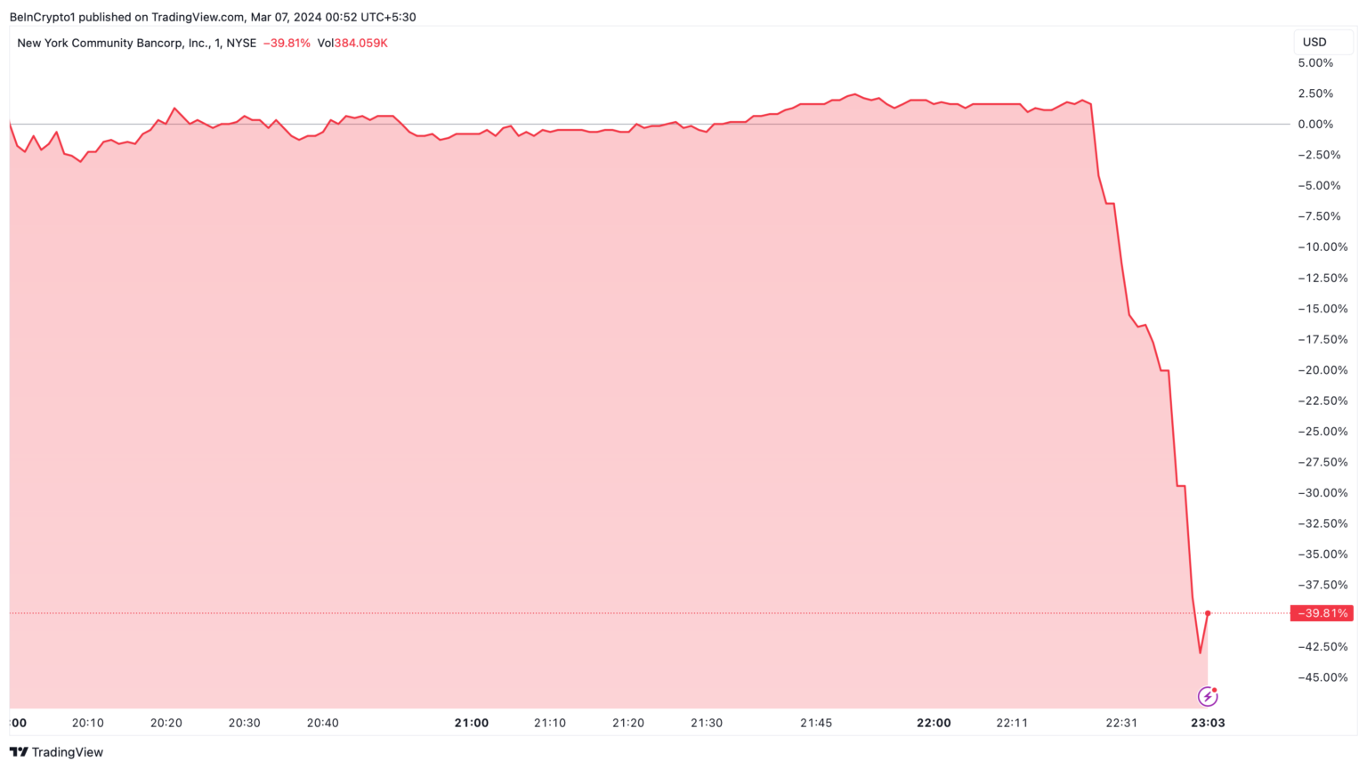The width and height of the screenshot is (1367, 769).
Task: Click the −30.00% price scale label
Action: pyautogui.click(x=1323, y=493)
